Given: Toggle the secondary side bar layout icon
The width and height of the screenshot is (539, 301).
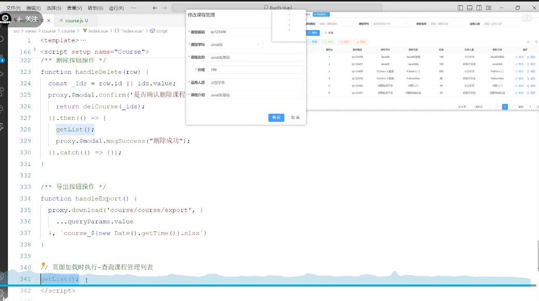Looking at the screenshot, I should pyautogui.click(x=479, y=8).
